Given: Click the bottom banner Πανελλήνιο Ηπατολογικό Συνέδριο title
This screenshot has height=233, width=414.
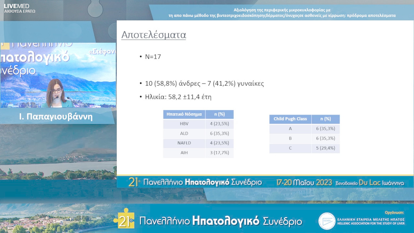Looking at the screenshot, I should tap(220, 221).
